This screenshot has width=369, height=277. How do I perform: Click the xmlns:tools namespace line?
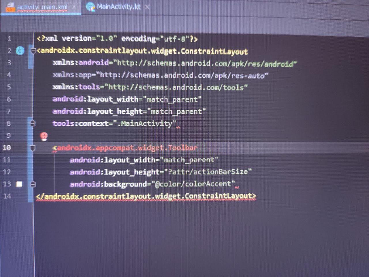coord(150,87)
